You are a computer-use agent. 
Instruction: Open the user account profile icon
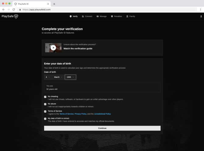pos(201,16)
